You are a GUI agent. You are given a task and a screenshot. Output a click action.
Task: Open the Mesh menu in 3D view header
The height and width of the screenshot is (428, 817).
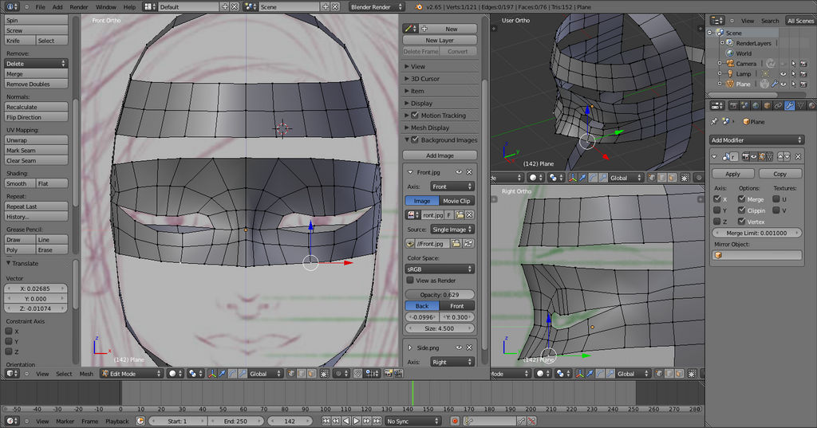[x=86, y=374]
